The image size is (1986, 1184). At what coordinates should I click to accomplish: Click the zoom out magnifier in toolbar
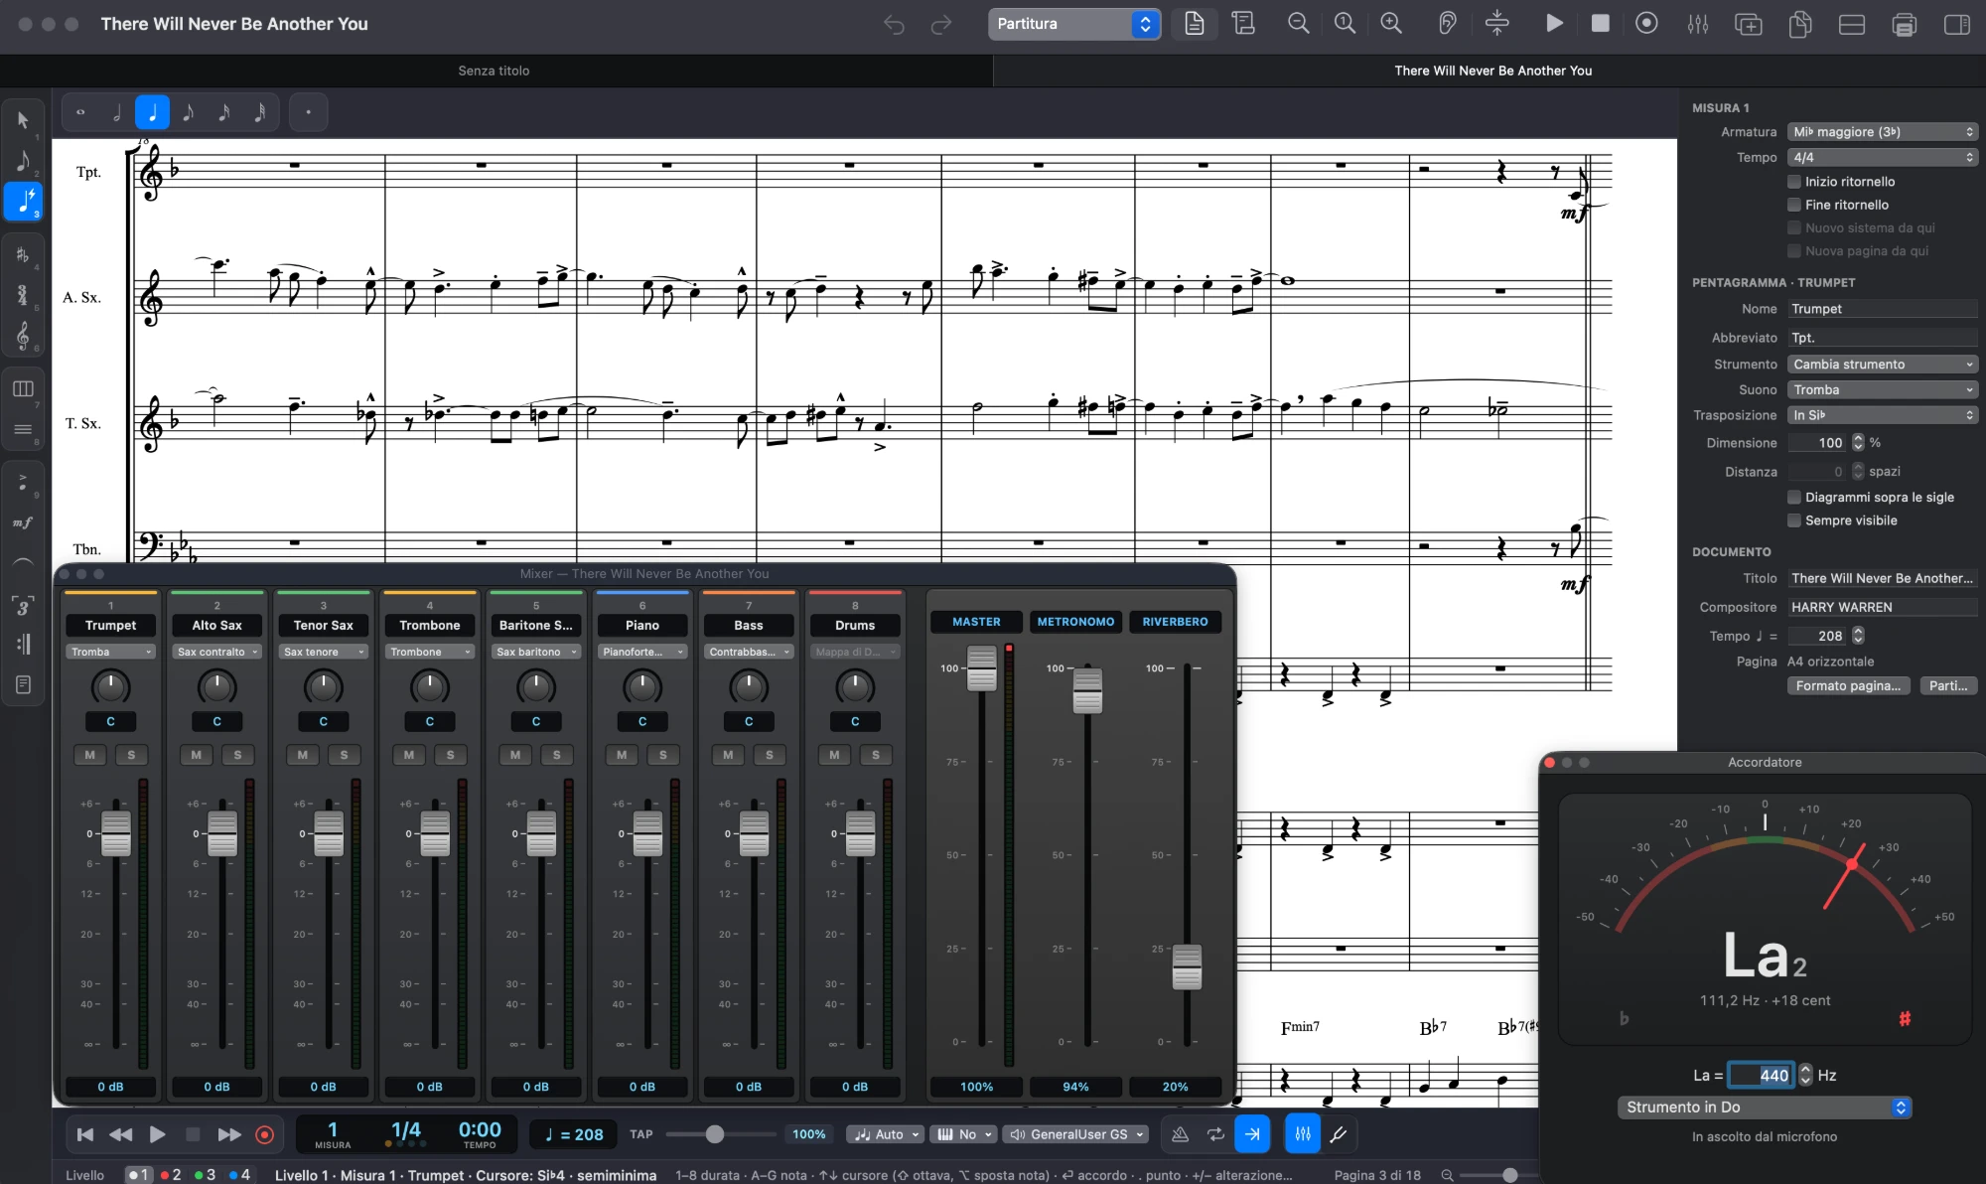coord(1298,24)
